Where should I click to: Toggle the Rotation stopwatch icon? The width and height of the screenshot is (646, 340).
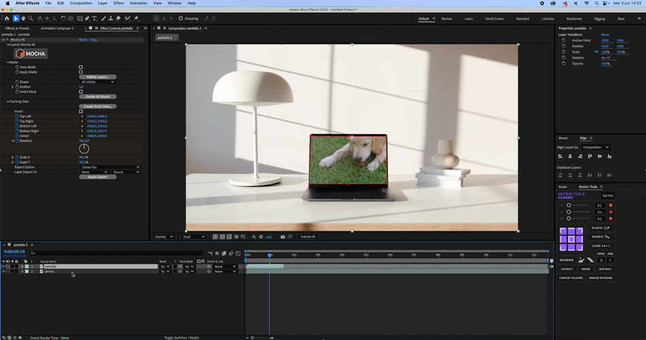(17, 141)
